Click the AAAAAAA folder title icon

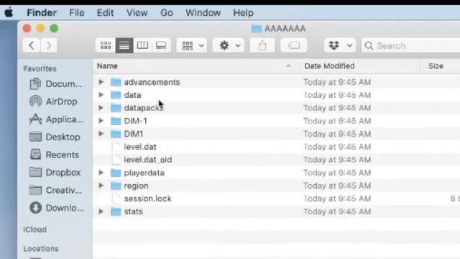click(x=256, y=29)
